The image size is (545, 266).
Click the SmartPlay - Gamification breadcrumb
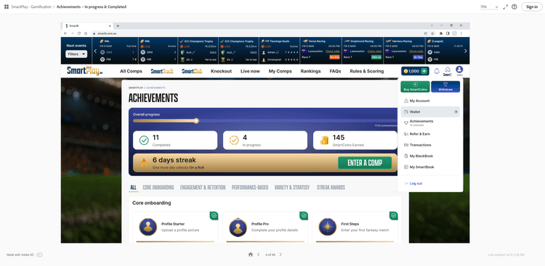pos(31,7)
